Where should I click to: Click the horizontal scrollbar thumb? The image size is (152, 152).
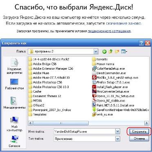coord(60,123)
